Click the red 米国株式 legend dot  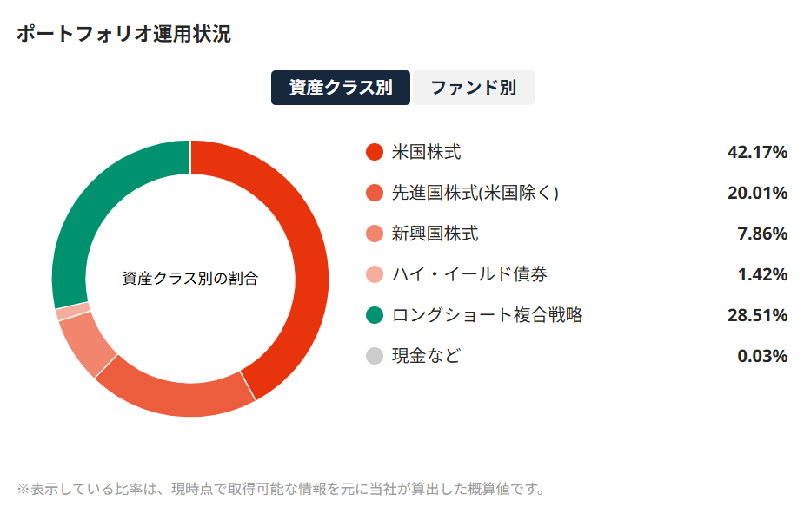[374, 152]
